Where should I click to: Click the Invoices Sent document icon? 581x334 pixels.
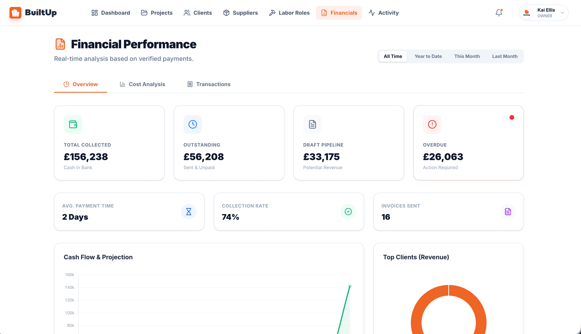click(508, 212)
